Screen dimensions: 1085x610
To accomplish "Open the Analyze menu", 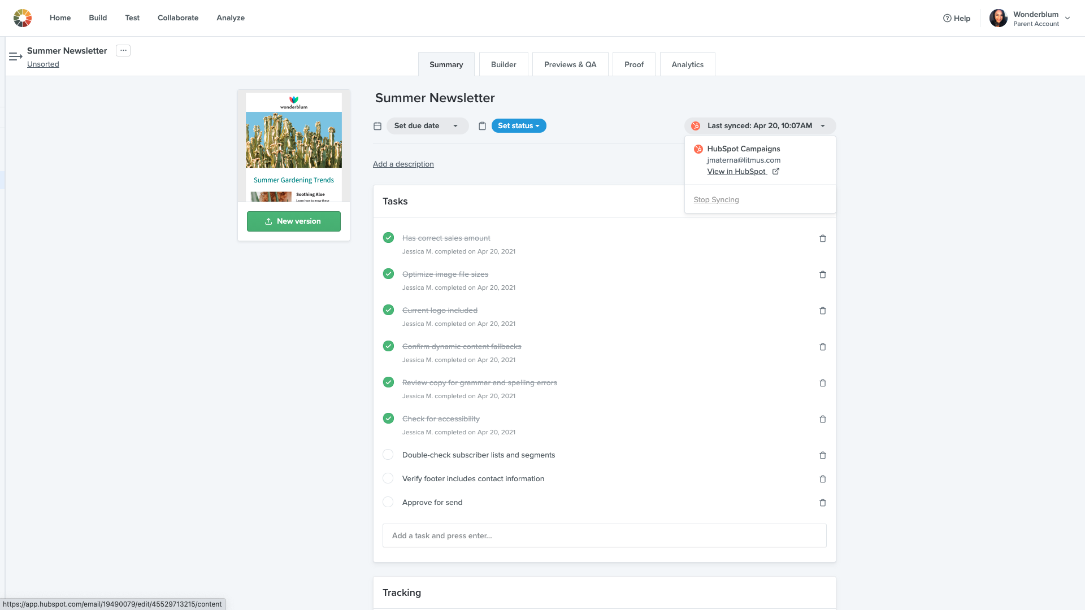I will 231,18.
